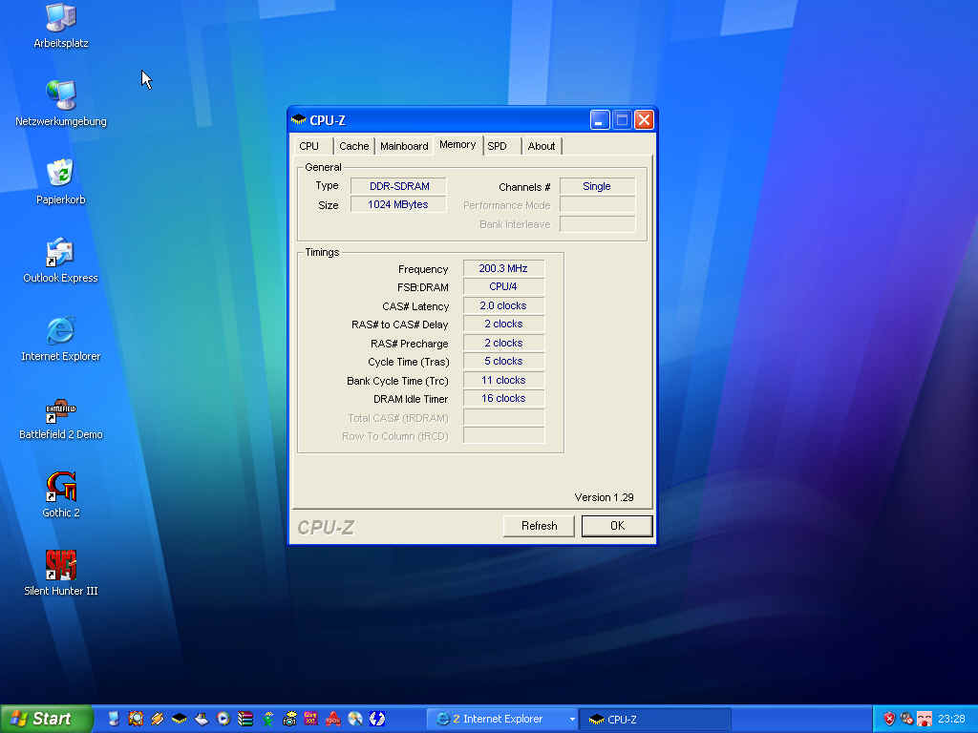Close the CPU-Z window
This screenshot has width=978, height=733.
(644, 119)
